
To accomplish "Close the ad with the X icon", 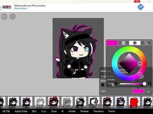I will tap(1, 10).
